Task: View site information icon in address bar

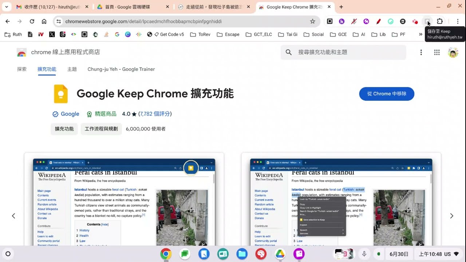Action: (x=59, y=21)
